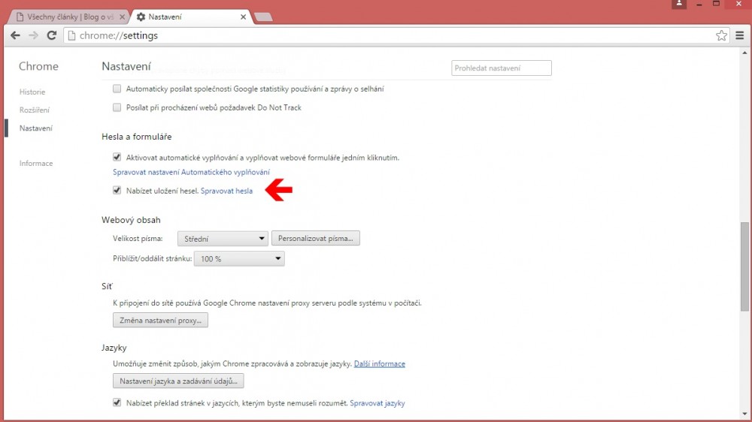Open the Velikost písma dropdown
The width and height of the screenshot is (752, 422).
coord(223,239)
